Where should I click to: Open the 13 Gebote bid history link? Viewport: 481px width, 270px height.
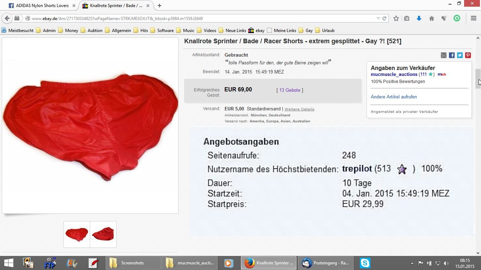(290, 90)
